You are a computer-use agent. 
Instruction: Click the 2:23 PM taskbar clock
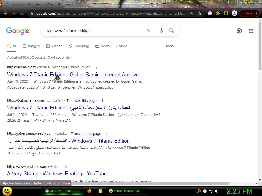click(239, 191)
